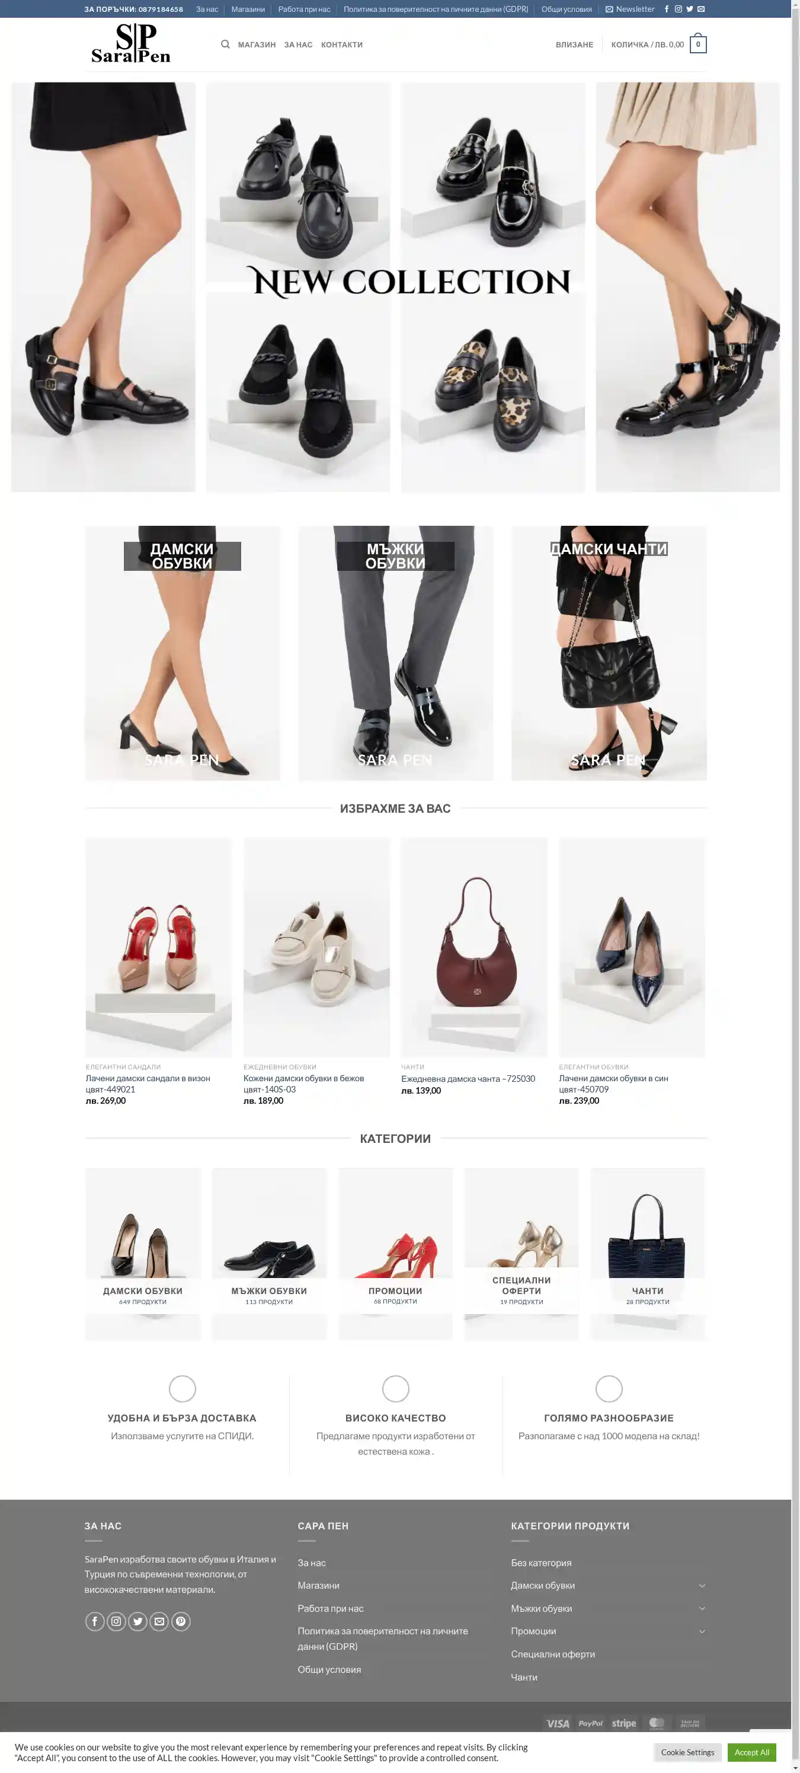Click the ВЛИЗАНЕ login link
The height and width of the screenshot is (1773, 800).
(574, 44)
